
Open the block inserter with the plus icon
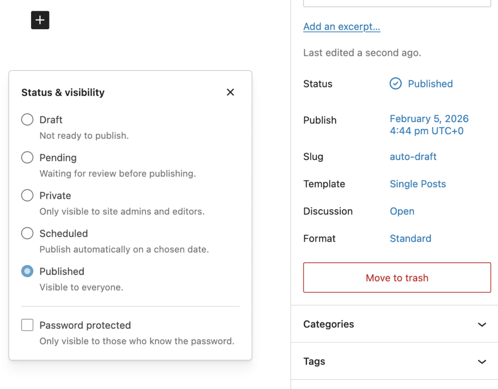coord(40,20)
